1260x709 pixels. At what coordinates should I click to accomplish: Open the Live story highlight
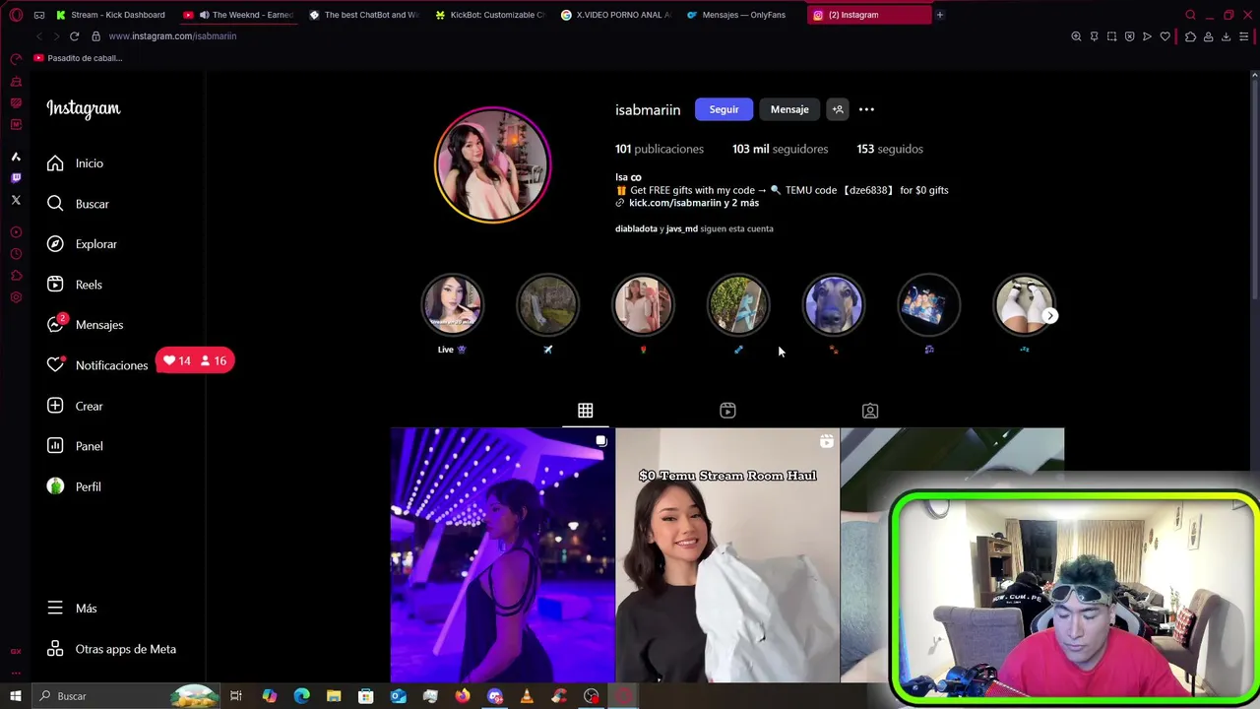[452, 305]
